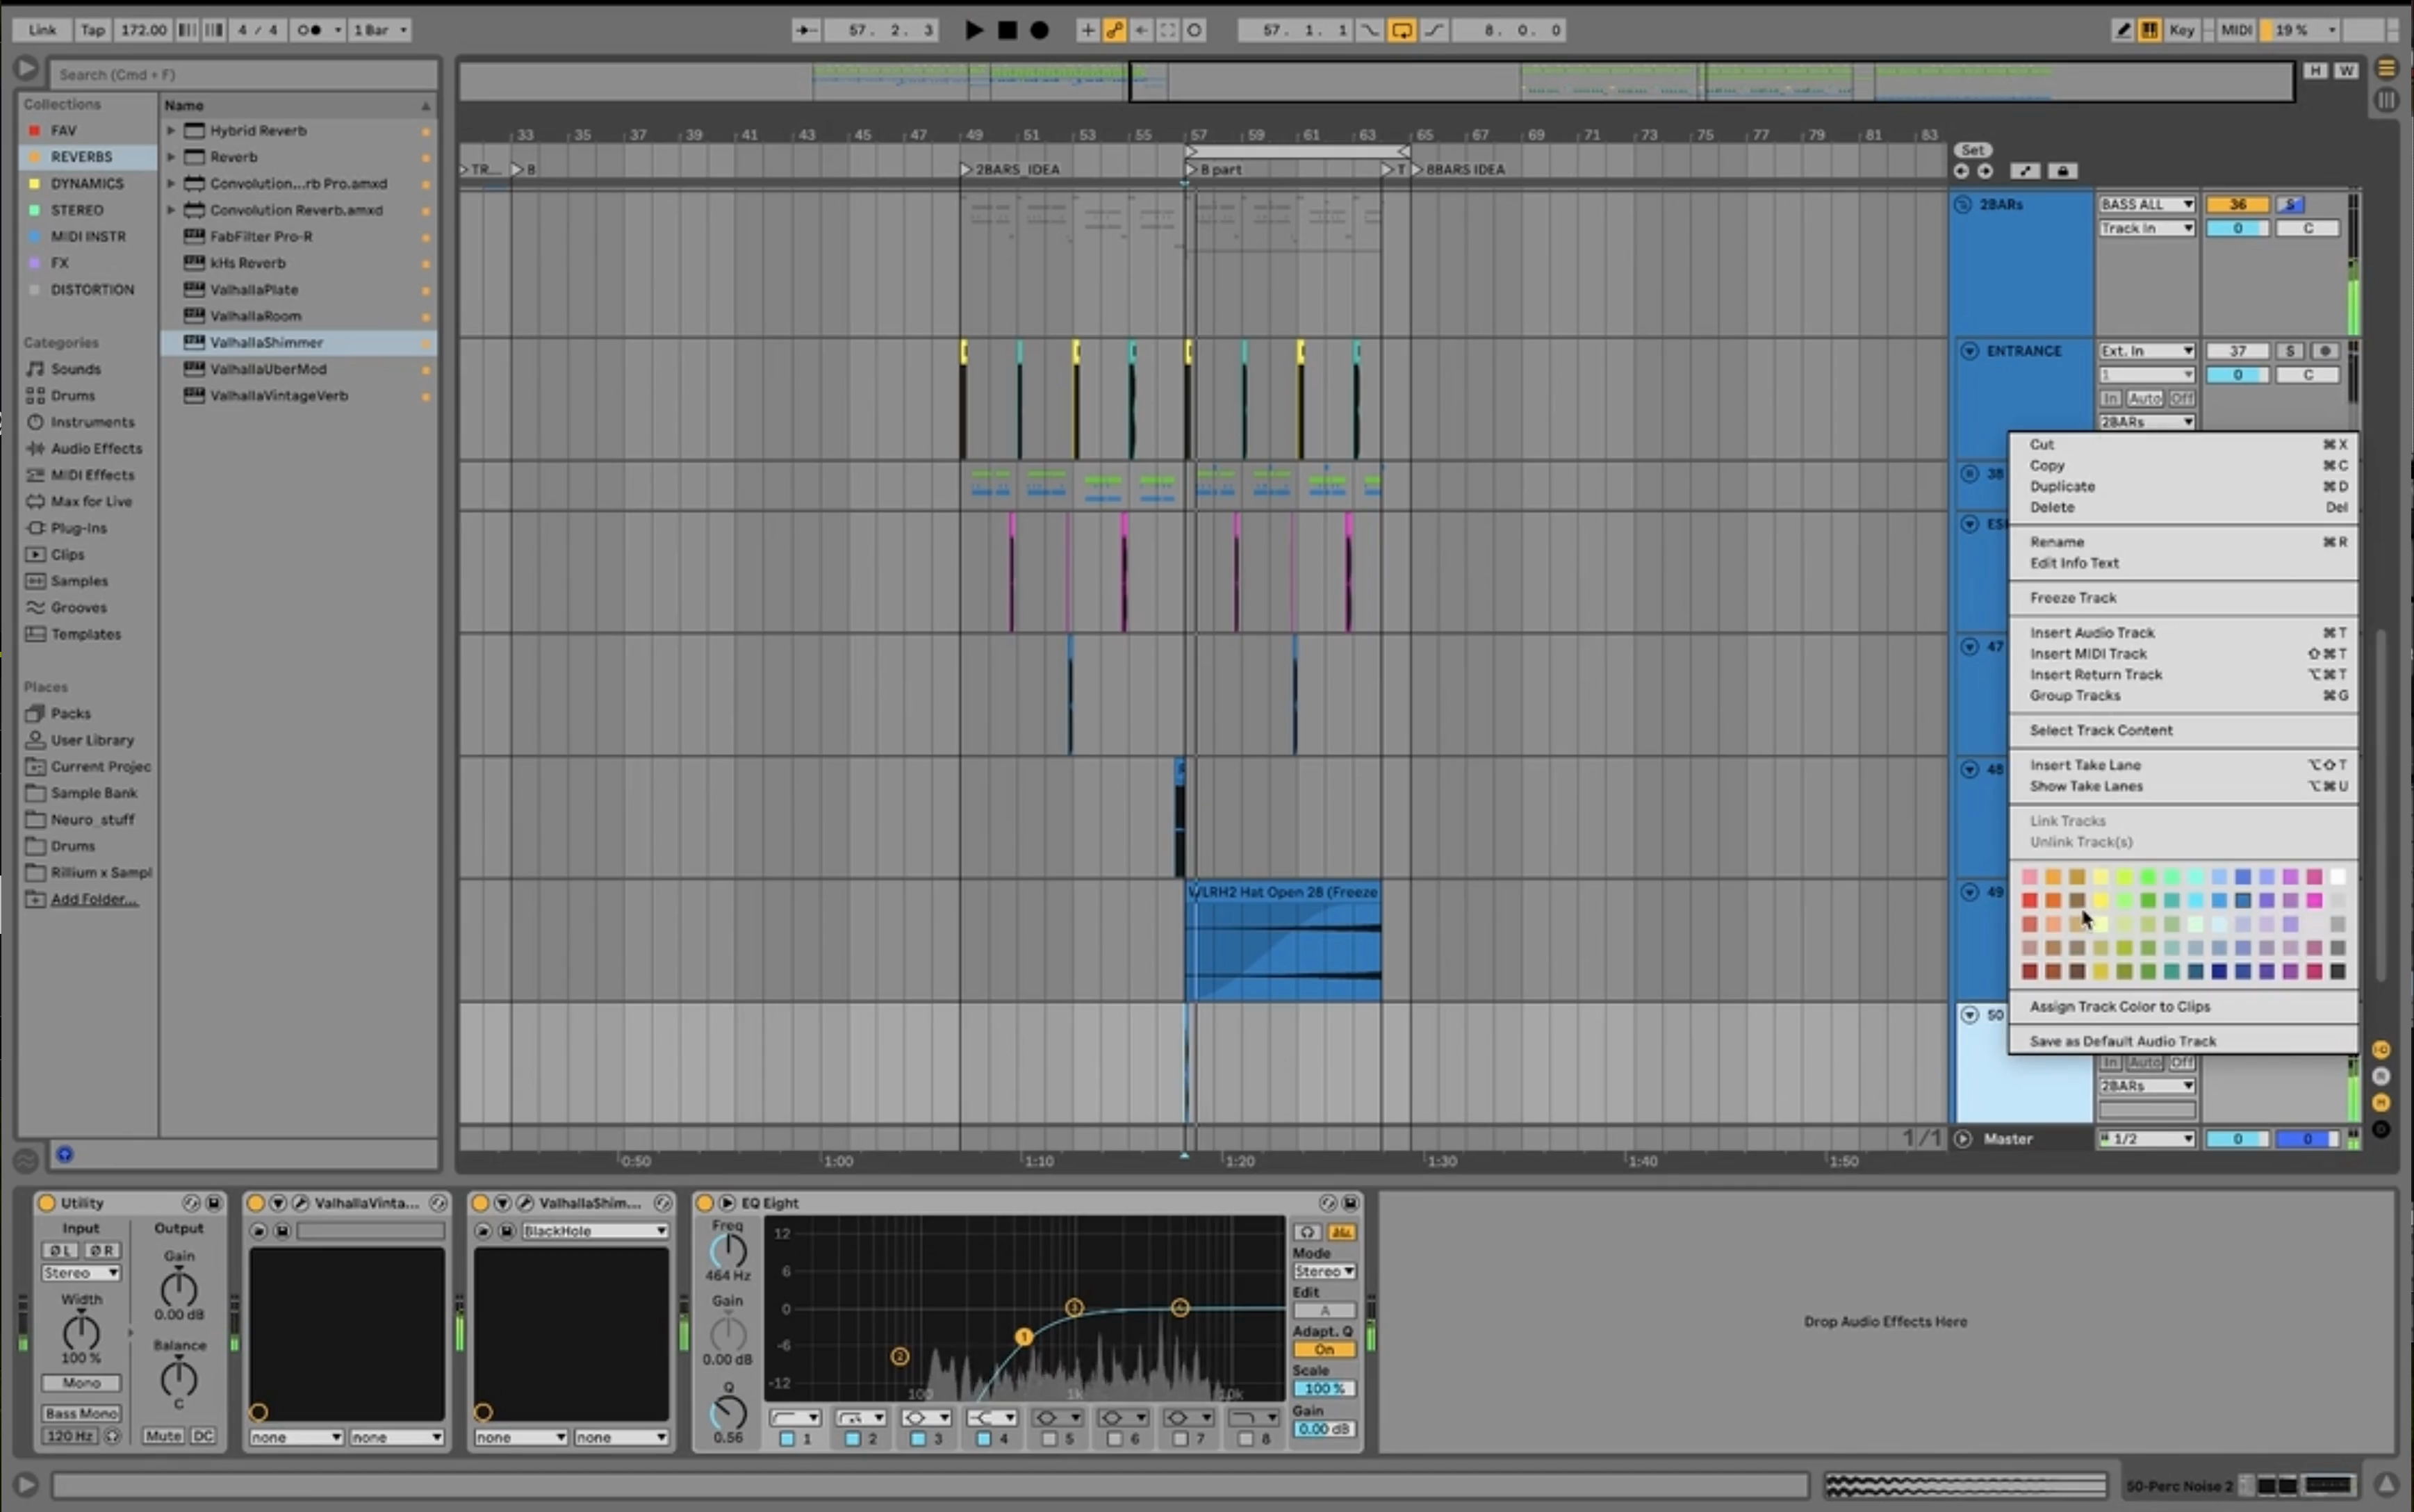Click the B part locator marker
The image size is (2414, 1512).
1214,169
